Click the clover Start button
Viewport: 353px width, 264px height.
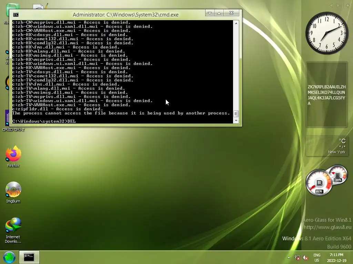point(9,257)
